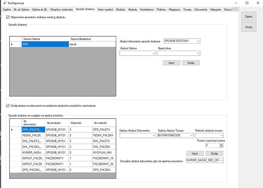Image resolution: width=263 pixels, height=188 pixels.
Task: Decrease Poziom ważności kuriera with down arrow
Action: [221, 146]
